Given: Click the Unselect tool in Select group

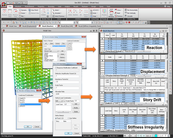Looking at the screenshot, I should click(x=57, y=13).
